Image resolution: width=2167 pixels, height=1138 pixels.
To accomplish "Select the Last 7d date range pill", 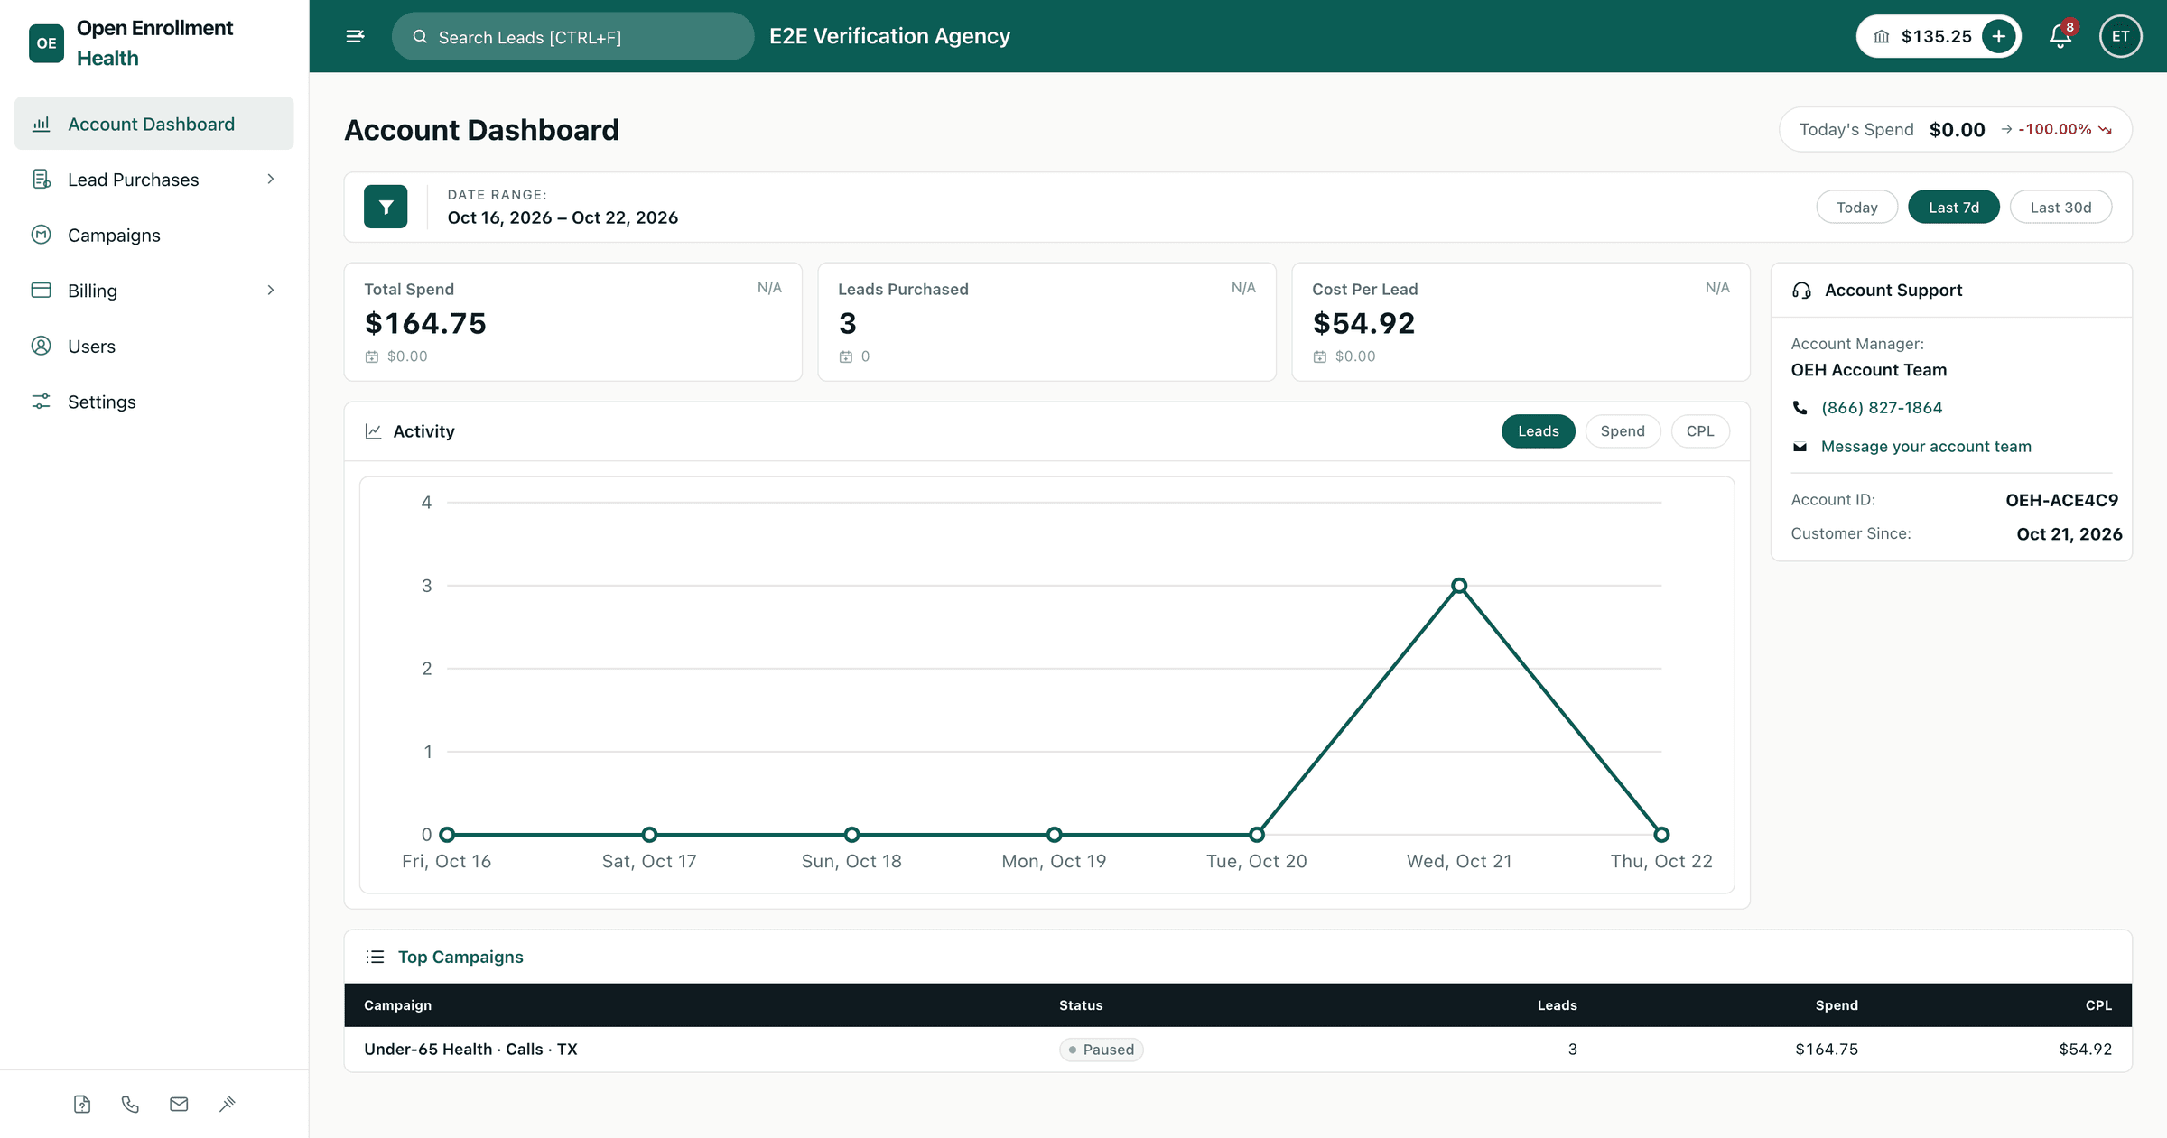I will (x=1954, y=207).
